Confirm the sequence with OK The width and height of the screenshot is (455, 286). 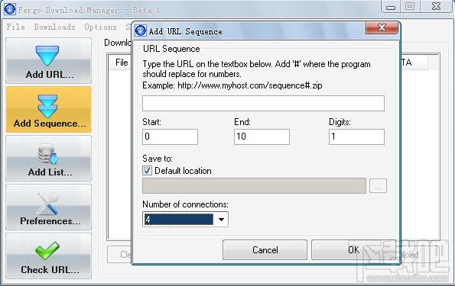(353, 250)
